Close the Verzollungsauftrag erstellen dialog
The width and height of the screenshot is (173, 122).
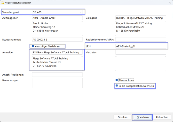[x=170, y=3]
